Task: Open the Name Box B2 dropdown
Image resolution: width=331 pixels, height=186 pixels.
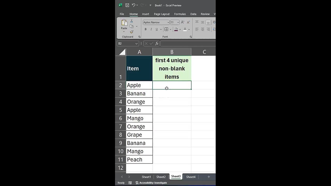Action: [136, 44]
